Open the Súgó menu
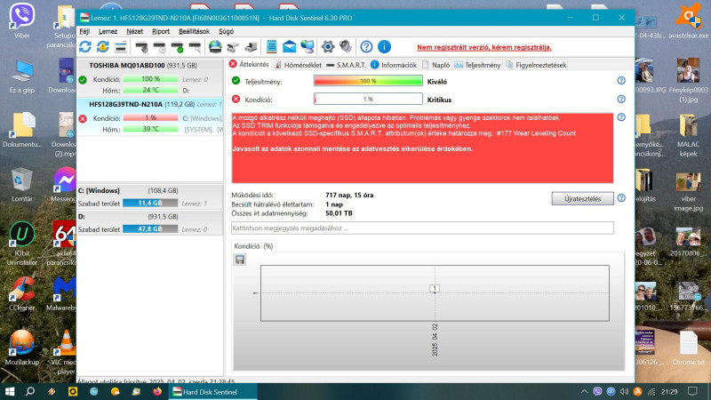 point(226,31)
